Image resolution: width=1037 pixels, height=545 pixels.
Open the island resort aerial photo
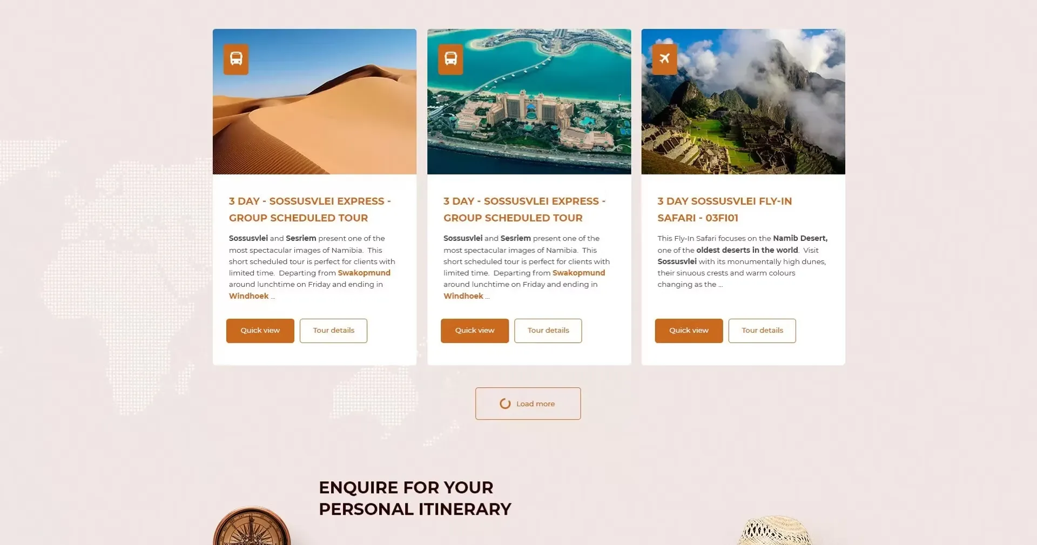click(x=529, y=102)
